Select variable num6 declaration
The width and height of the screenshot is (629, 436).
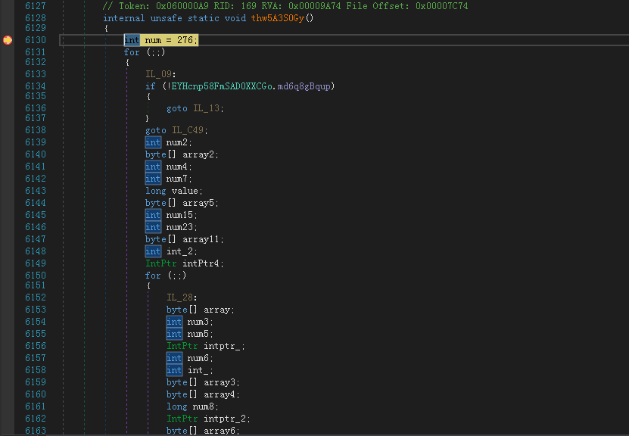(198, 358)
